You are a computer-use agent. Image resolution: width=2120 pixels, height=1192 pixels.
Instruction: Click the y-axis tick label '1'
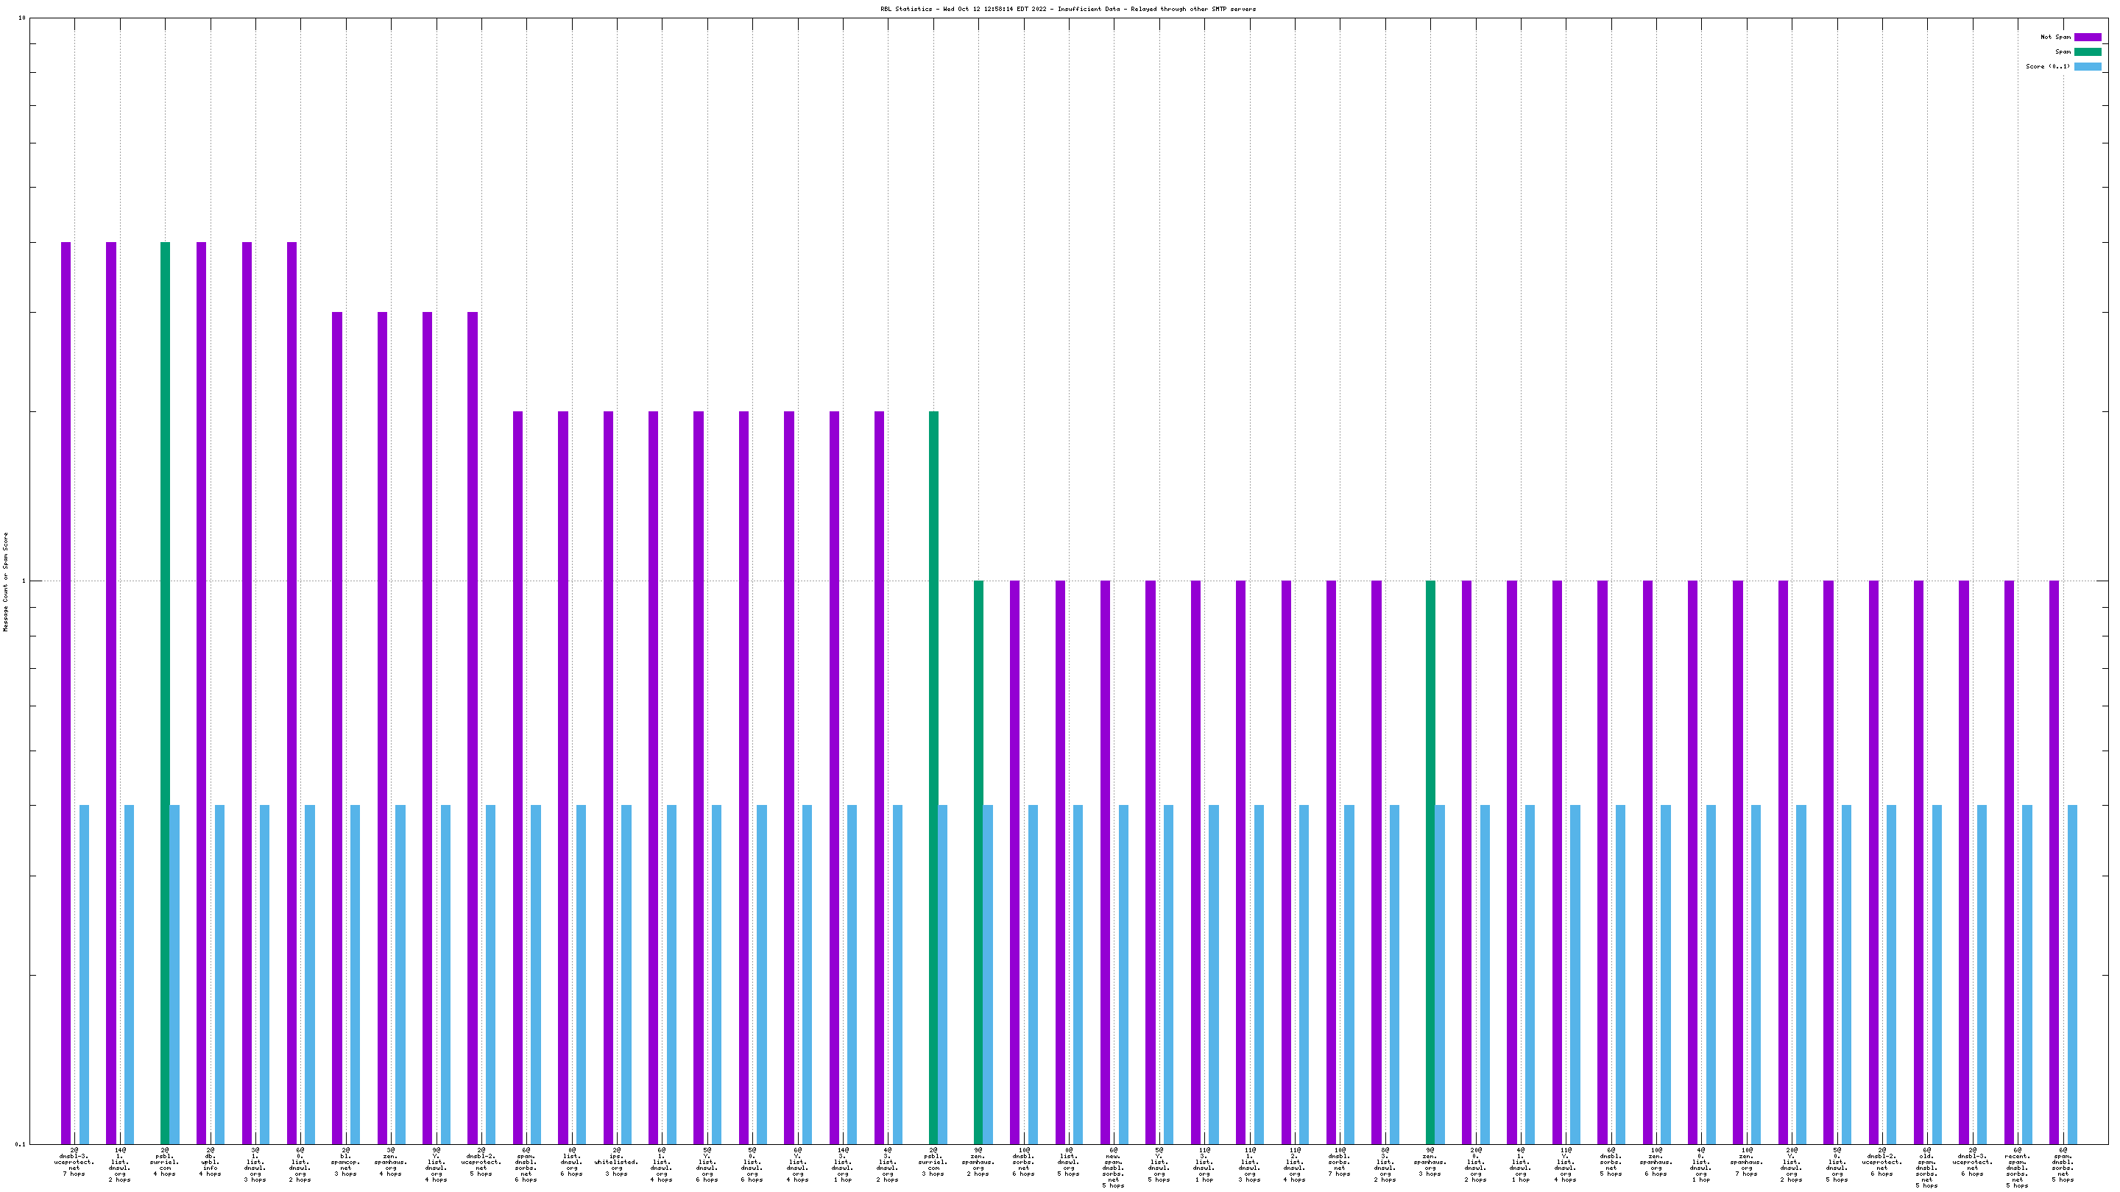(x=24, y=581)
